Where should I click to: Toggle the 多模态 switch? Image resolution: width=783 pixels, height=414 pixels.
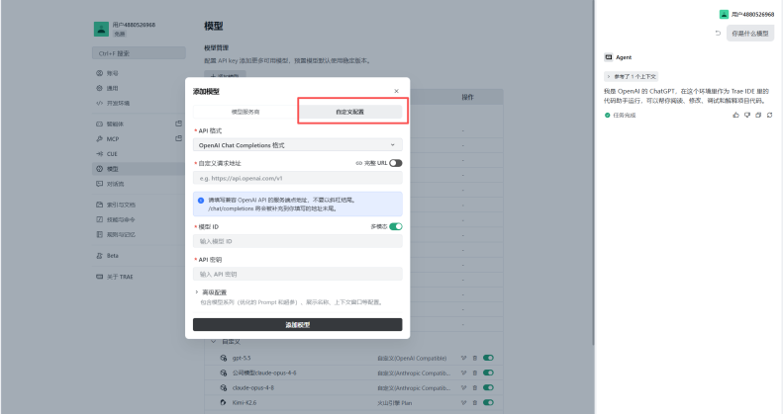[396, 226]
